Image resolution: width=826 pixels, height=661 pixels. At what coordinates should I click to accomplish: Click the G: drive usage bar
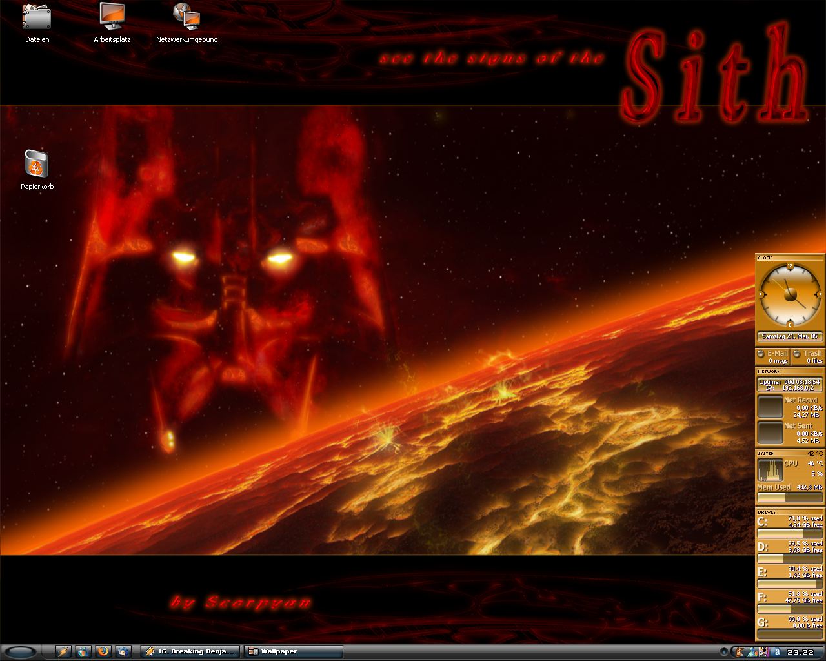(x=791, y=634)
